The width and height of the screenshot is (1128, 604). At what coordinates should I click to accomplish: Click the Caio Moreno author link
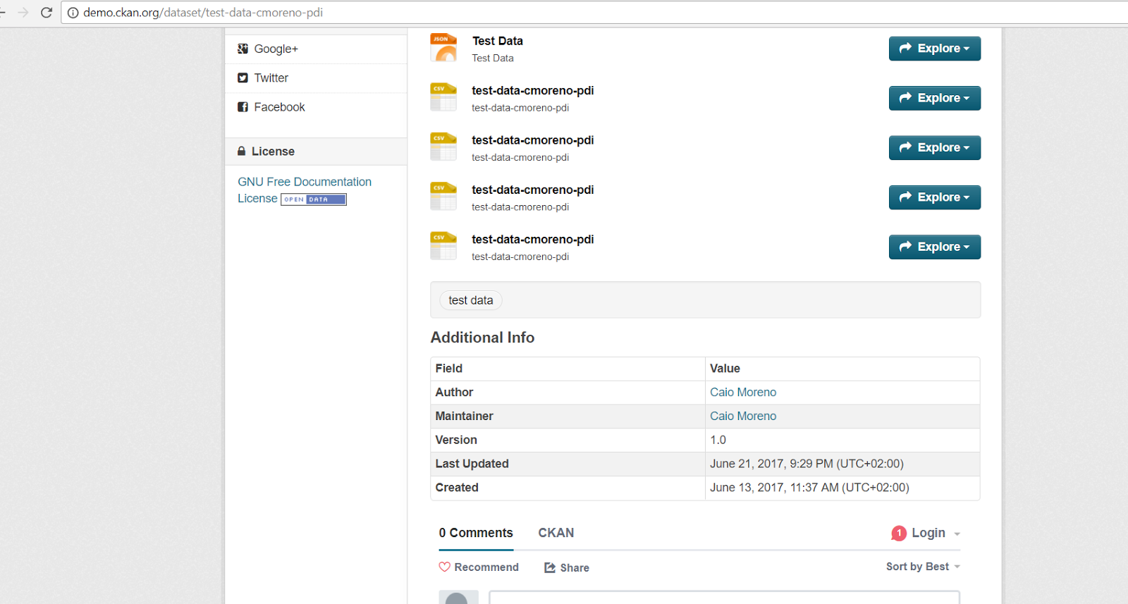click(743, 393)
